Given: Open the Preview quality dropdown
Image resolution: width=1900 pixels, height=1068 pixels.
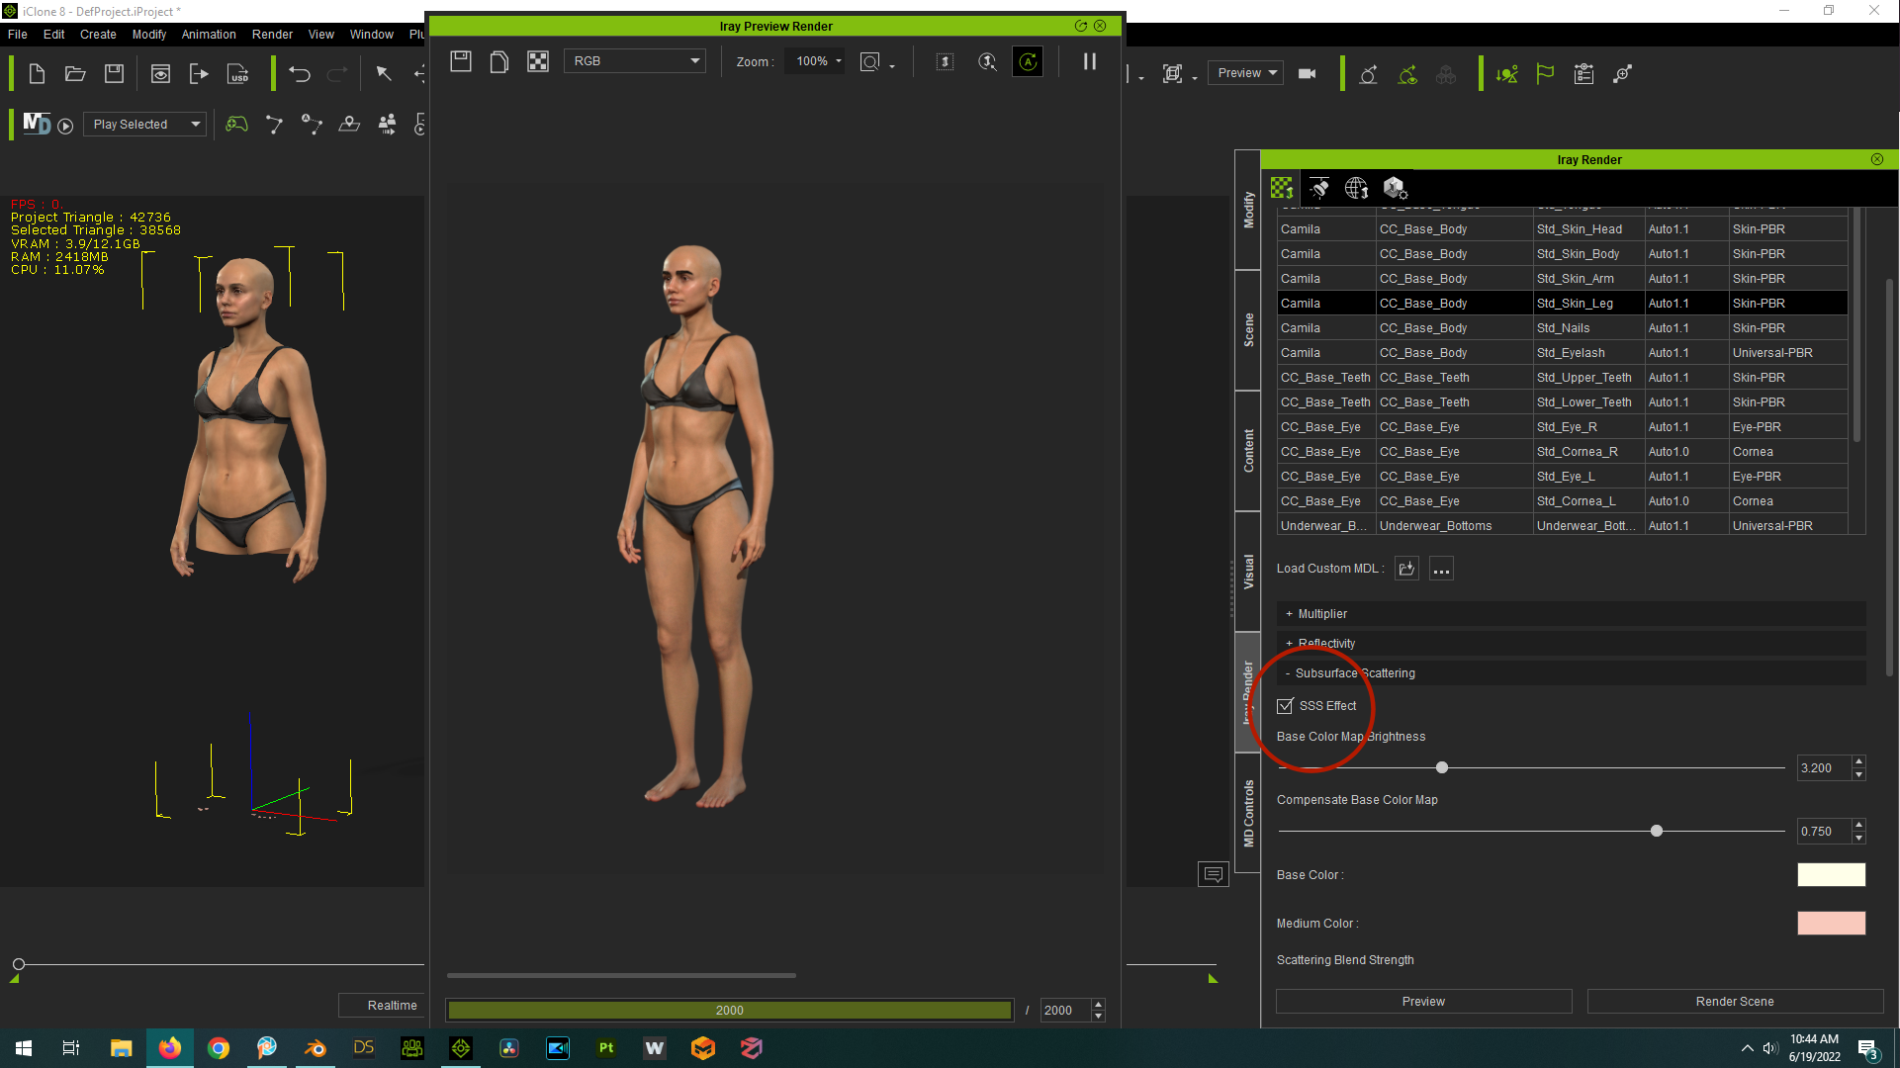Looking at the screenshot, I should click(1245, 73).
